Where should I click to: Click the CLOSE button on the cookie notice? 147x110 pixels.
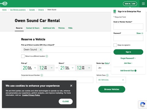66,101
